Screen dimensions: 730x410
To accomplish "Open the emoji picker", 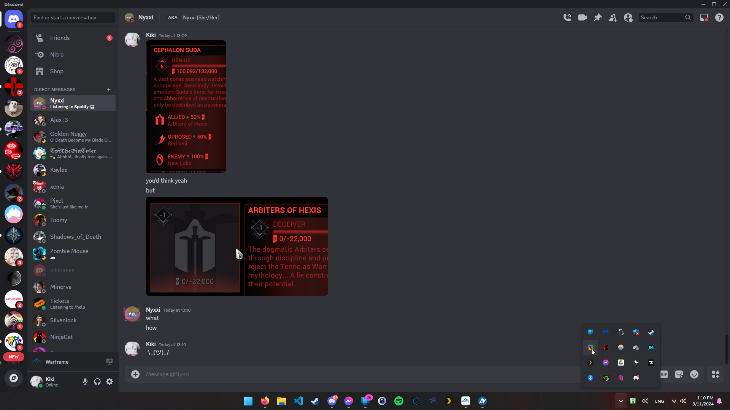I will pyautogui.click(x=694, y=374).
